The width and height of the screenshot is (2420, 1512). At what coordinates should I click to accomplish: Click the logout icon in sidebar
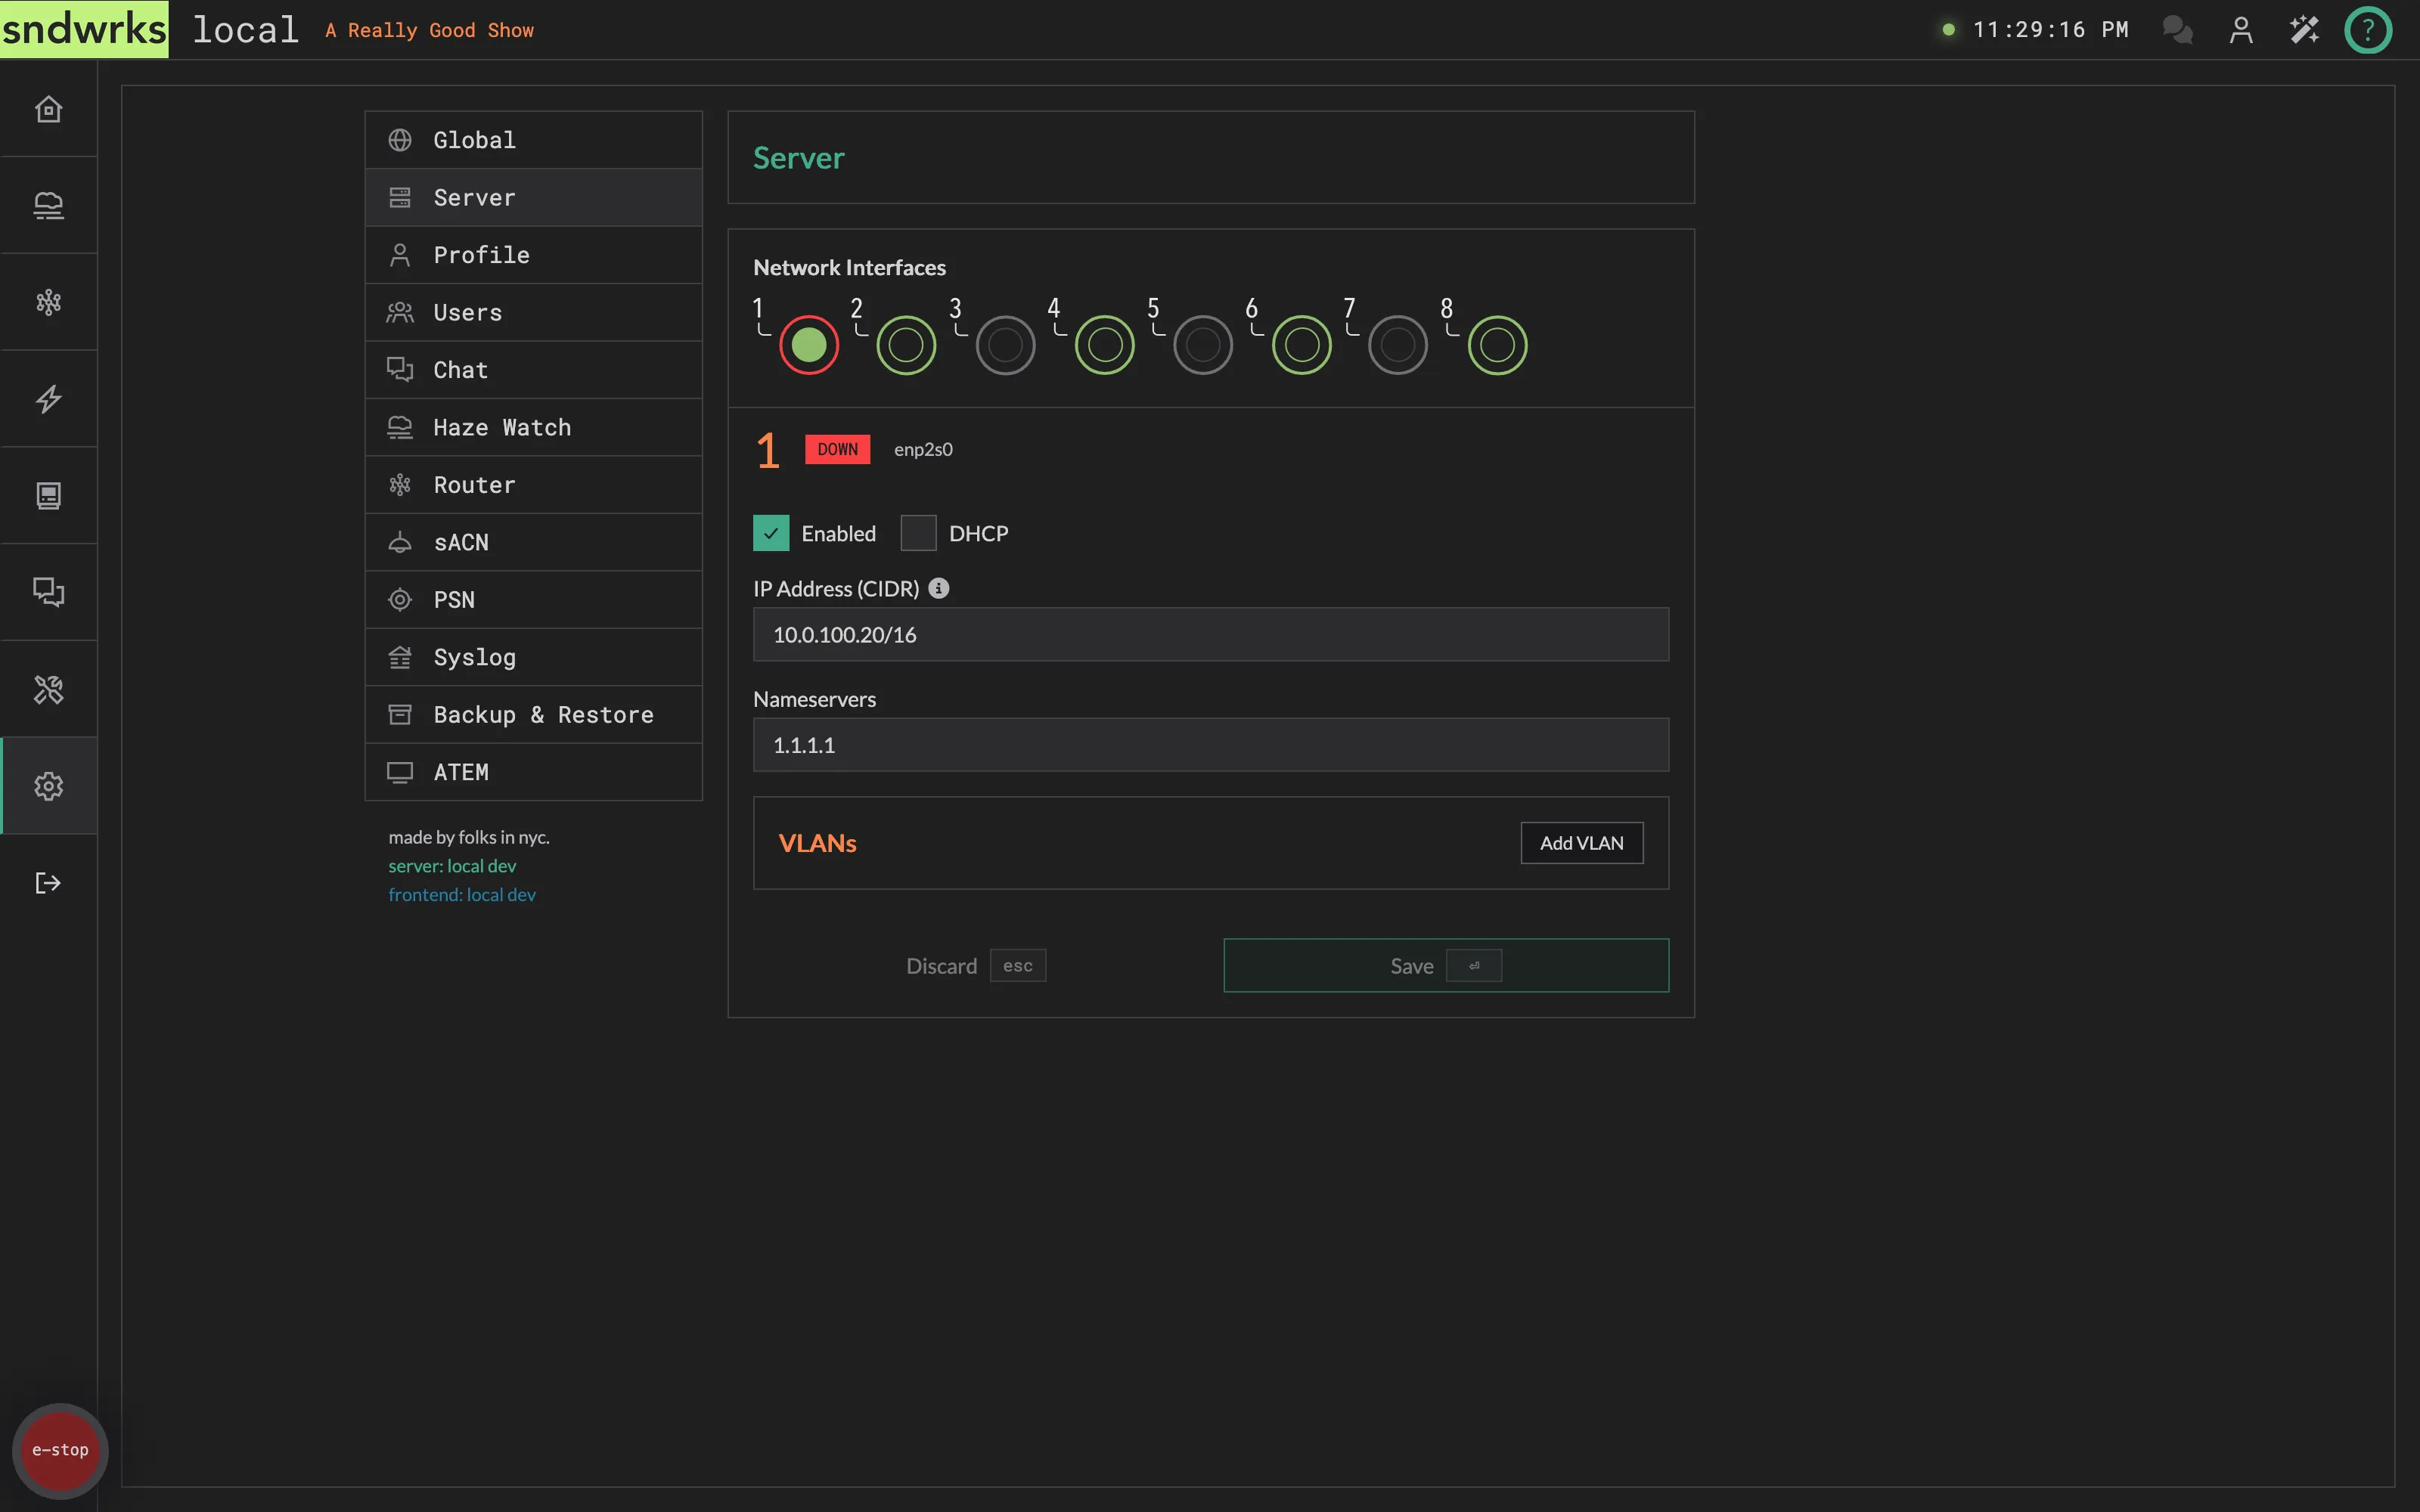(48, 883)
